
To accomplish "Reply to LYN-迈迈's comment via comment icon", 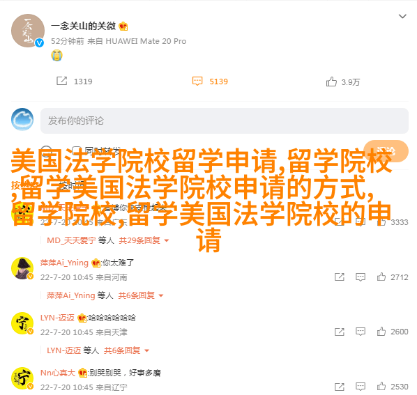I will point(361,332).
